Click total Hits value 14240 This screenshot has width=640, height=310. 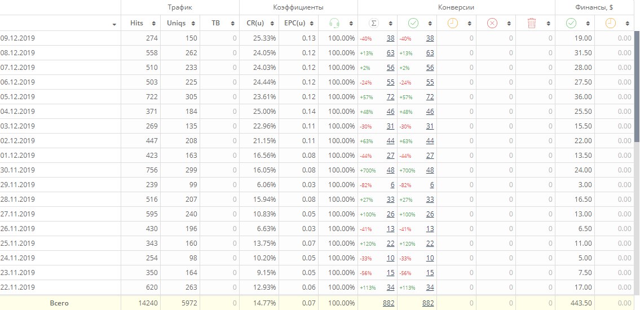pos(148,303)
